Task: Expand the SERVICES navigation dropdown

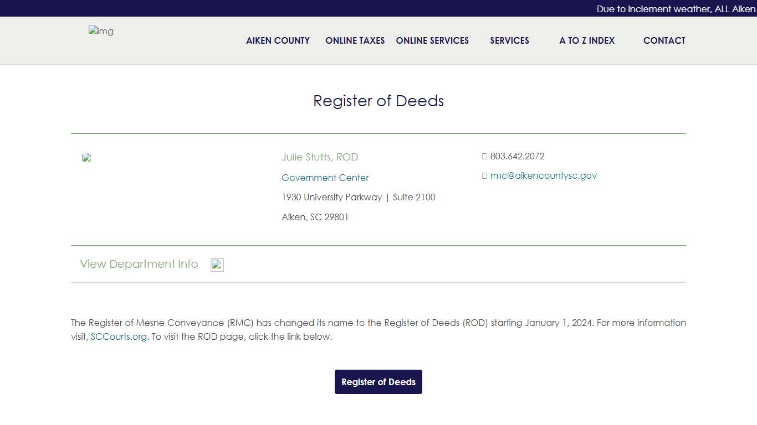Action: click(509, 40)
